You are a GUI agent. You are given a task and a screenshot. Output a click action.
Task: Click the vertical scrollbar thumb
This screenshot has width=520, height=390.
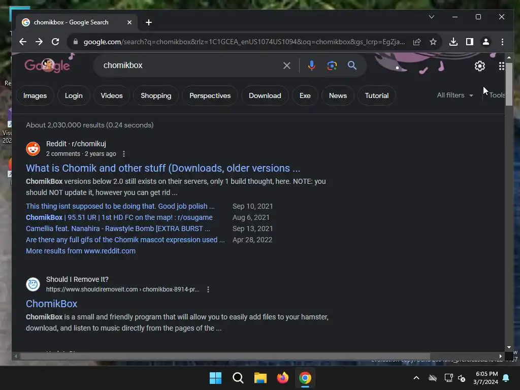pyautogui.click(x=509, y=84)
